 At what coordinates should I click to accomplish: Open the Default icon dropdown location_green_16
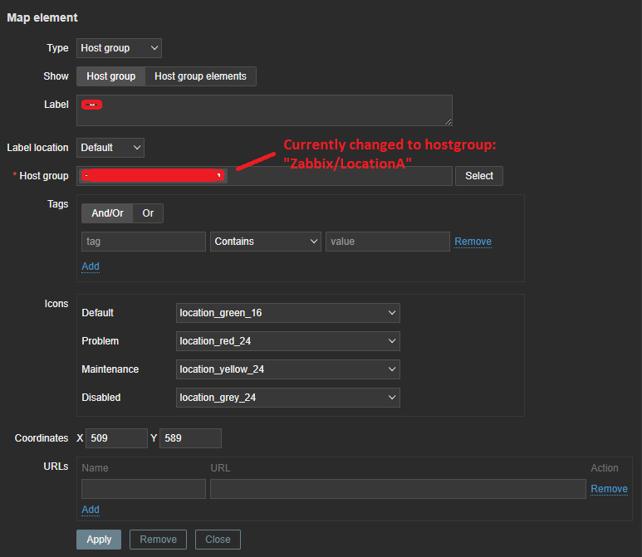point(288,313)
